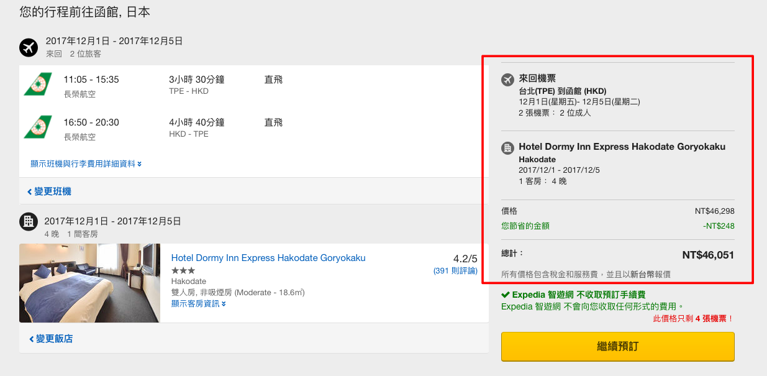Open the Hotel Dormy Inn Express Hakodate Goryokaku link
The image size is (767, 376).
(268, 258)
